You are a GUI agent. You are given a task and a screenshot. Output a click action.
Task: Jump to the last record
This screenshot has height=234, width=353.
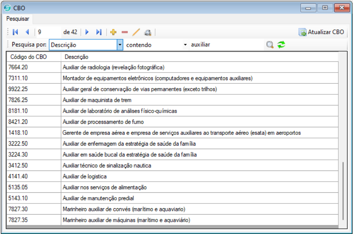pyautogui.click(x=99, y=32)
